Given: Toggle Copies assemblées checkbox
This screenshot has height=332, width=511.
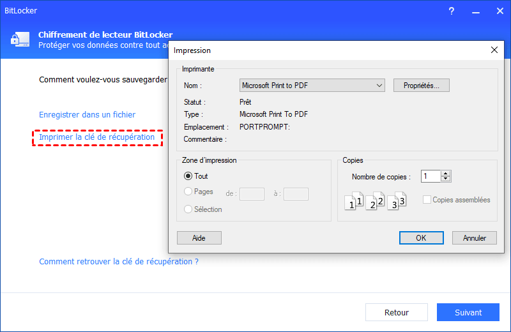Looking at the screenshot, I should point(427,199).
